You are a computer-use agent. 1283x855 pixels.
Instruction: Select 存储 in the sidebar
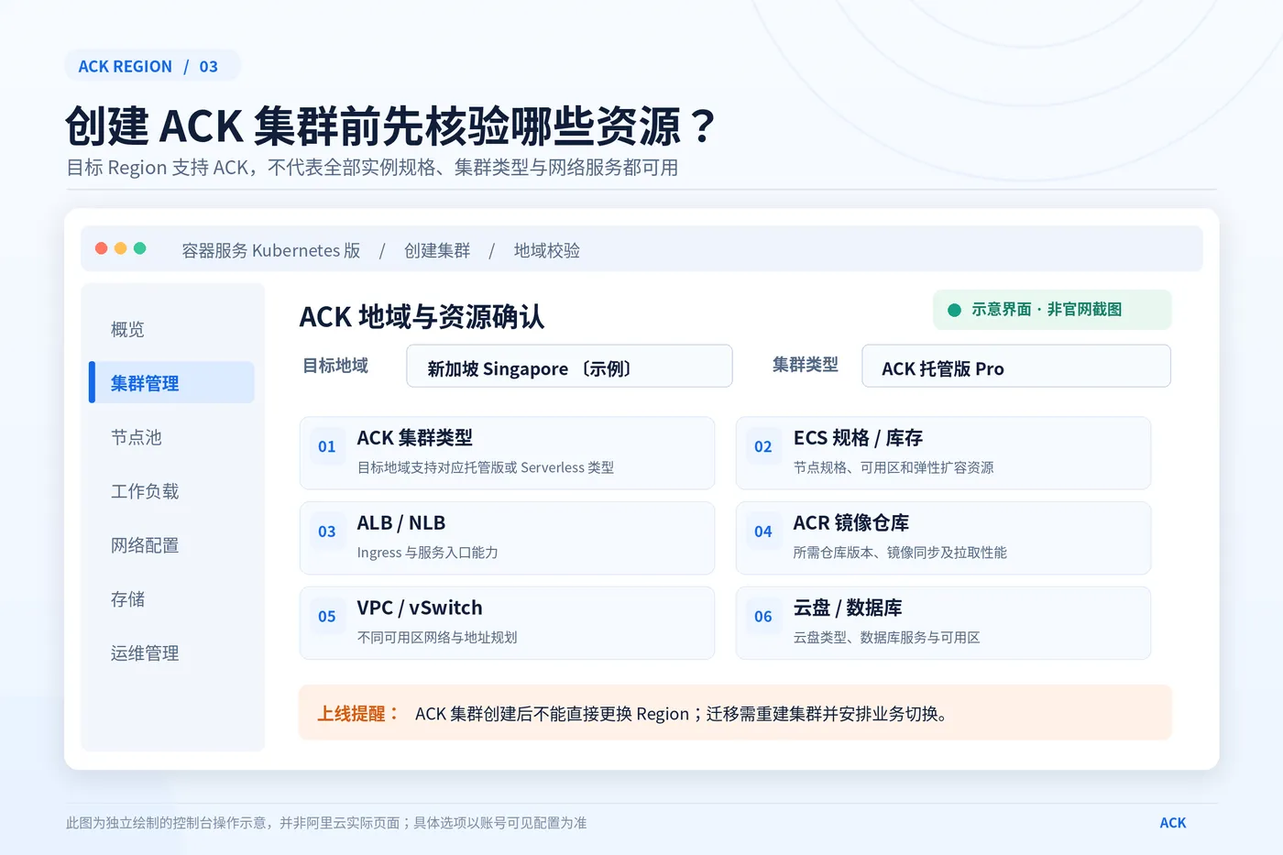(127, 599)
